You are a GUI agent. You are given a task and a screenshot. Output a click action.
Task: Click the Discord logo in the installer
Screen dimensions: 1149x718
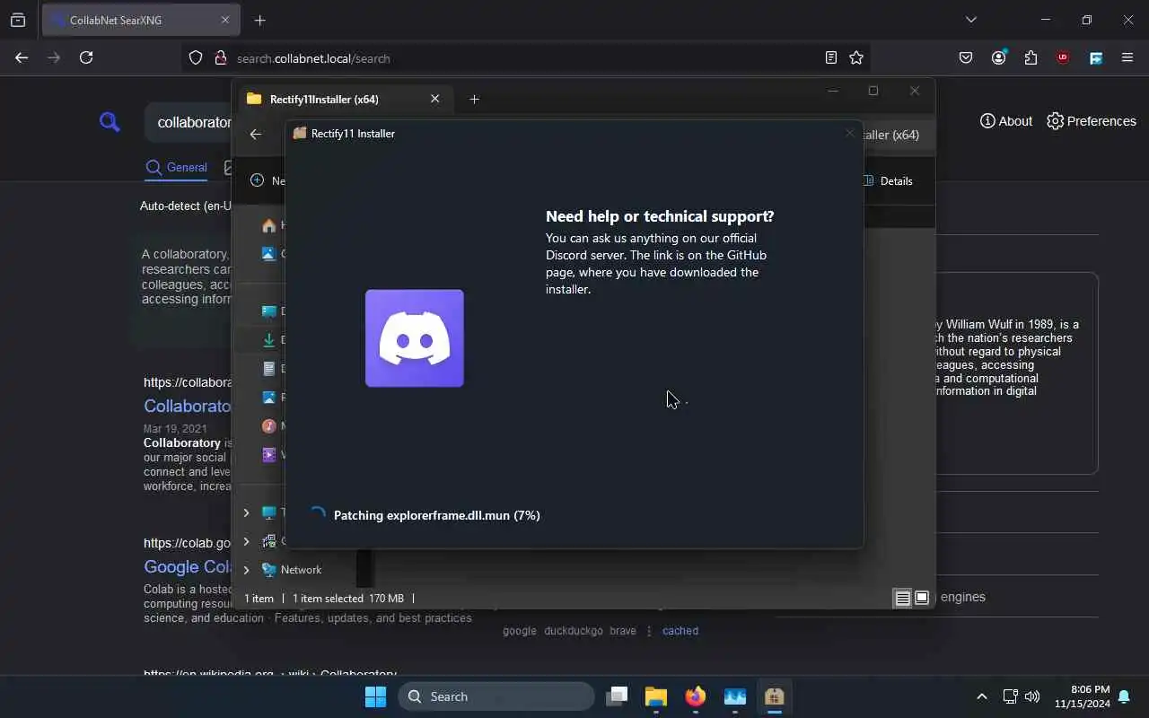[x=415, y=338]
